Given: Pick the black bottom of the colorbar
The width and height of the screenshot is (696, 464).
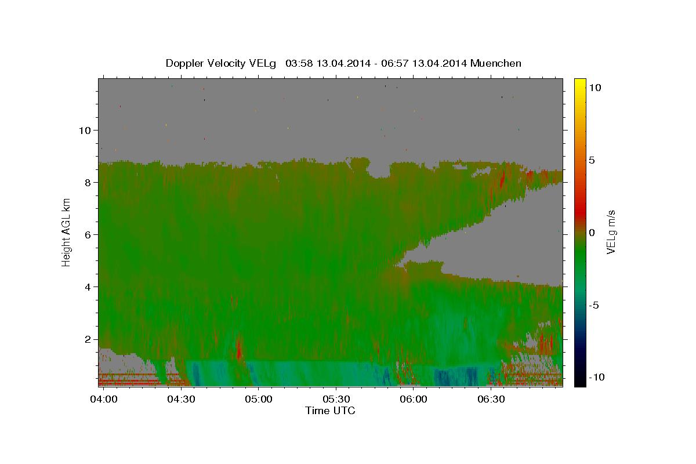Looking at the screenshot, I should (580, 382).
